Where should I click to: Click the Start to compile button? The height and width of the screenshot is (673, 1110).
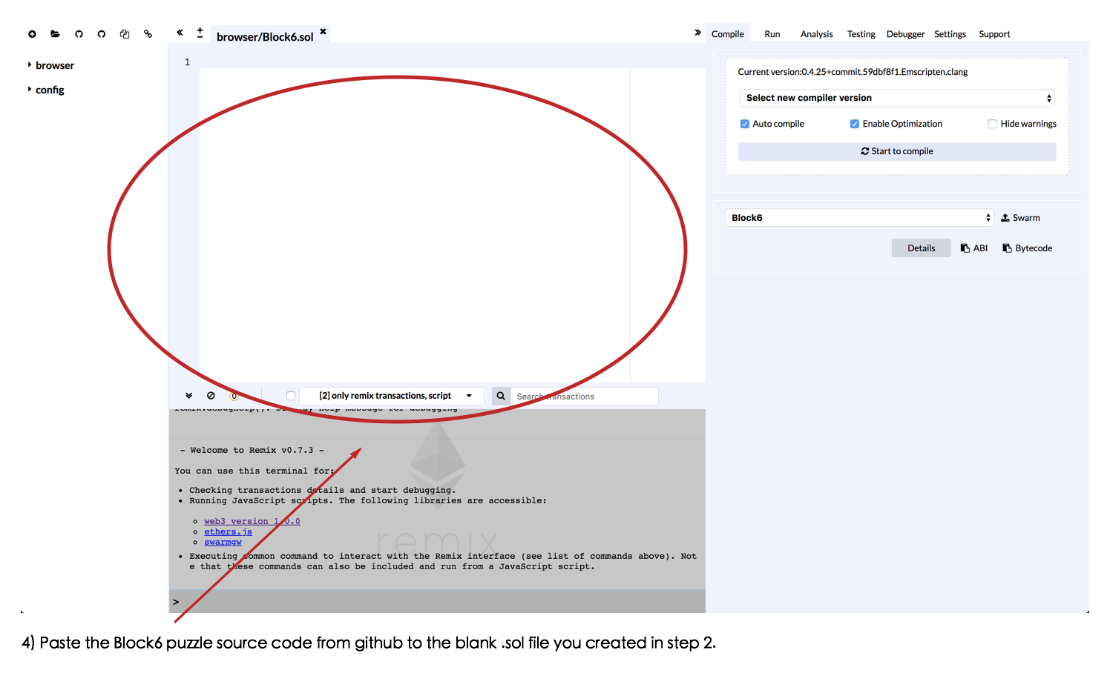pos(897,151)
